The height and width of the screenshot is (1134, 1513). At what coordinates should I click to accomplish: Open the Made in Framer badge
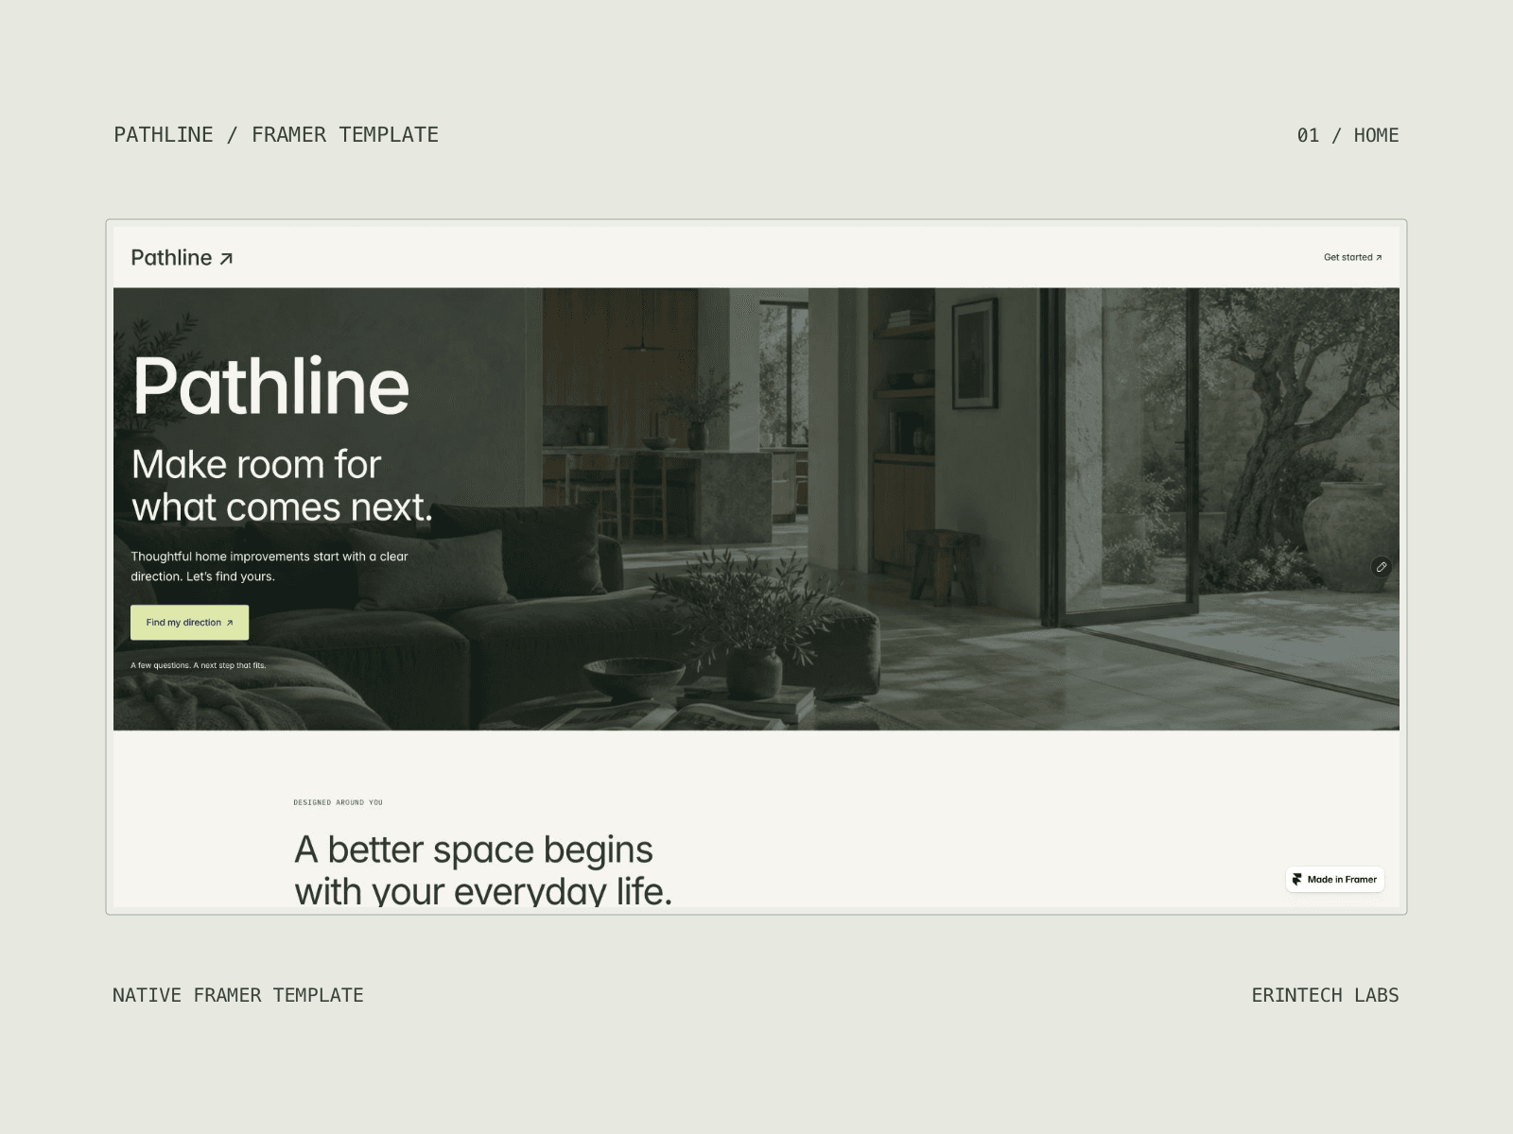click(x=1334, y=879)
